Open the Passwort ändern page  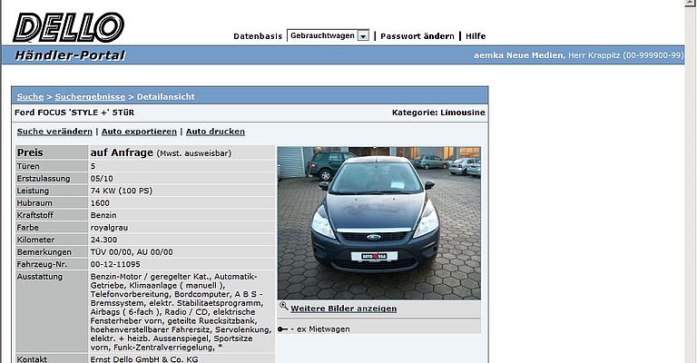pyautogui.click(x=417, y=36)
